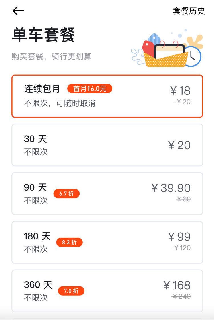This screenshot has height=323, width=214.
Task: Tap the 8.3 折 discount badge
Action: 69,242
